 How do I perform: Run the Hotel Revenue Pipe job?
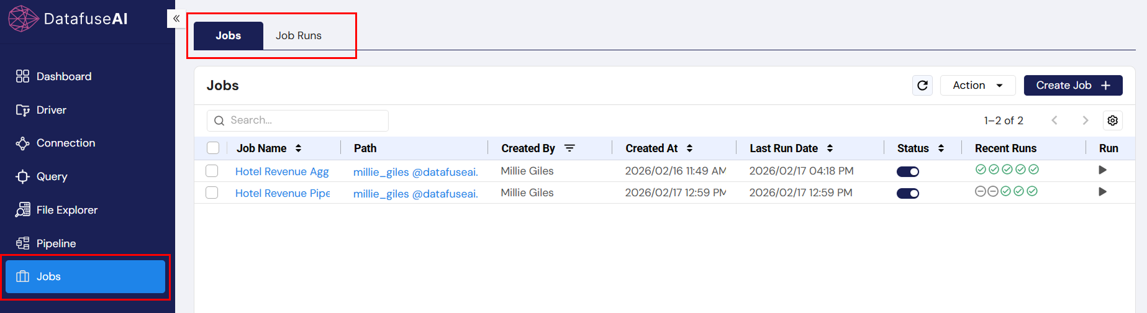point(1102,192)
